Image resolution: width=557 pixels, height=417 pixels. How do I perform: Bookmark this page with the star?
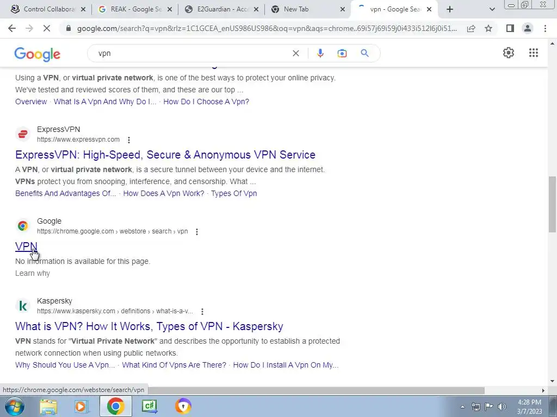pyautogui.click(x=488, y=28)
